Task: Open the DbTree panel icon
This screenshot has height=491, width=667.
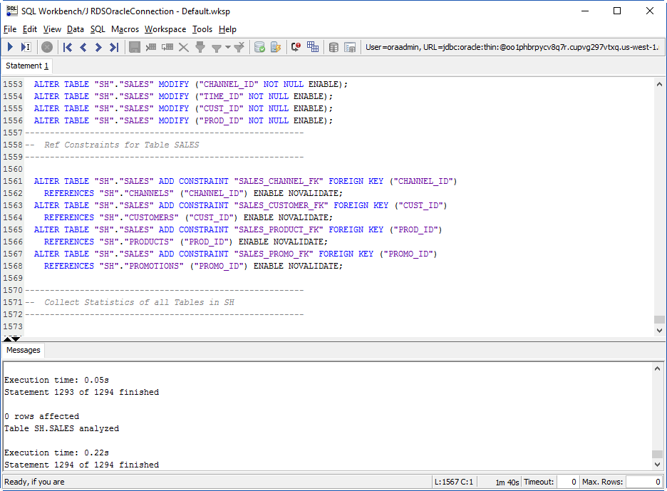Action: (350, 47)
